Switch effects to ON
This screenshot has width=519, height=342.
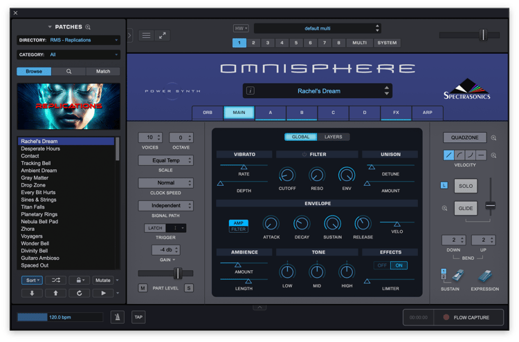click(399, 265)
